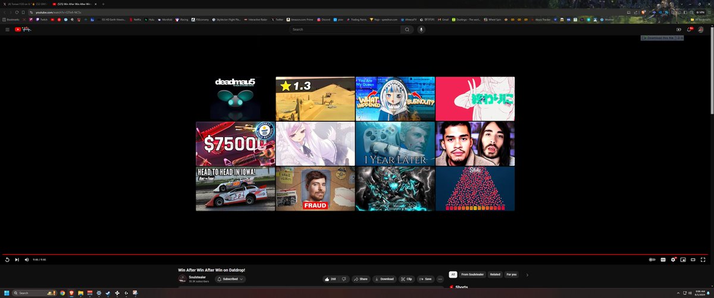Open the Gmail bookmark
714x298 pixels.
(x=442, y=20)
